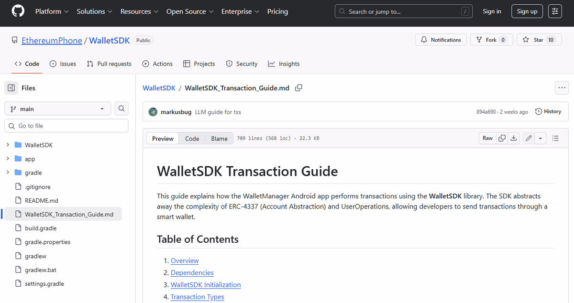Image resolution: width=574 pixels, height=303 pixels.
Task: Open the main branch dropdown
Action: (x=58, y=109)
